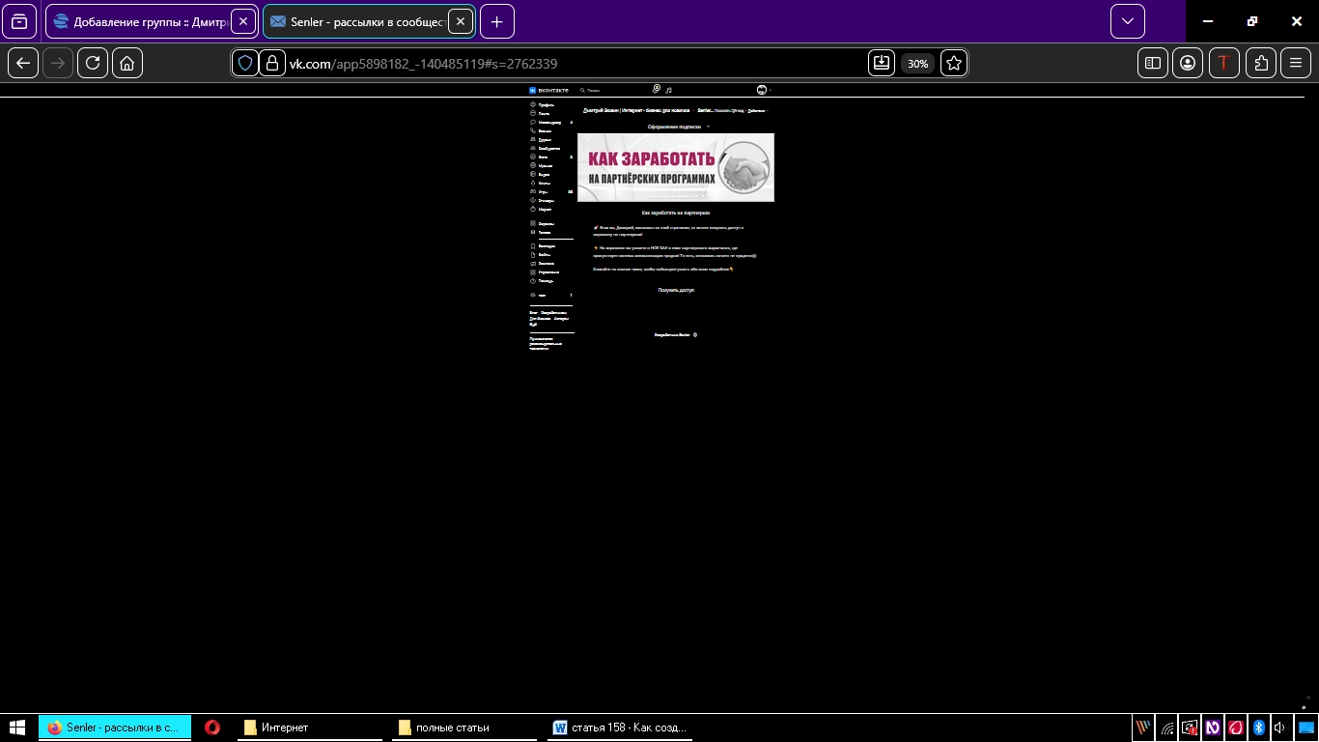
Task: Click the red T extension icon
Action: tap(1224, 63)
